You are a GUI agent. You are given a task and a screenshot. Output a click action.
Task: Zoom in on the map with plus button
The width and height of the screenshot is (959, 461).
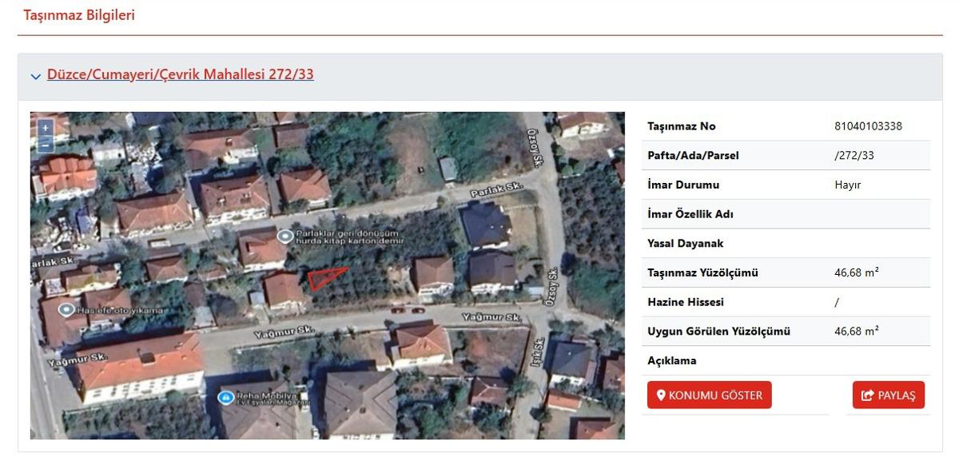click(46, 128)
